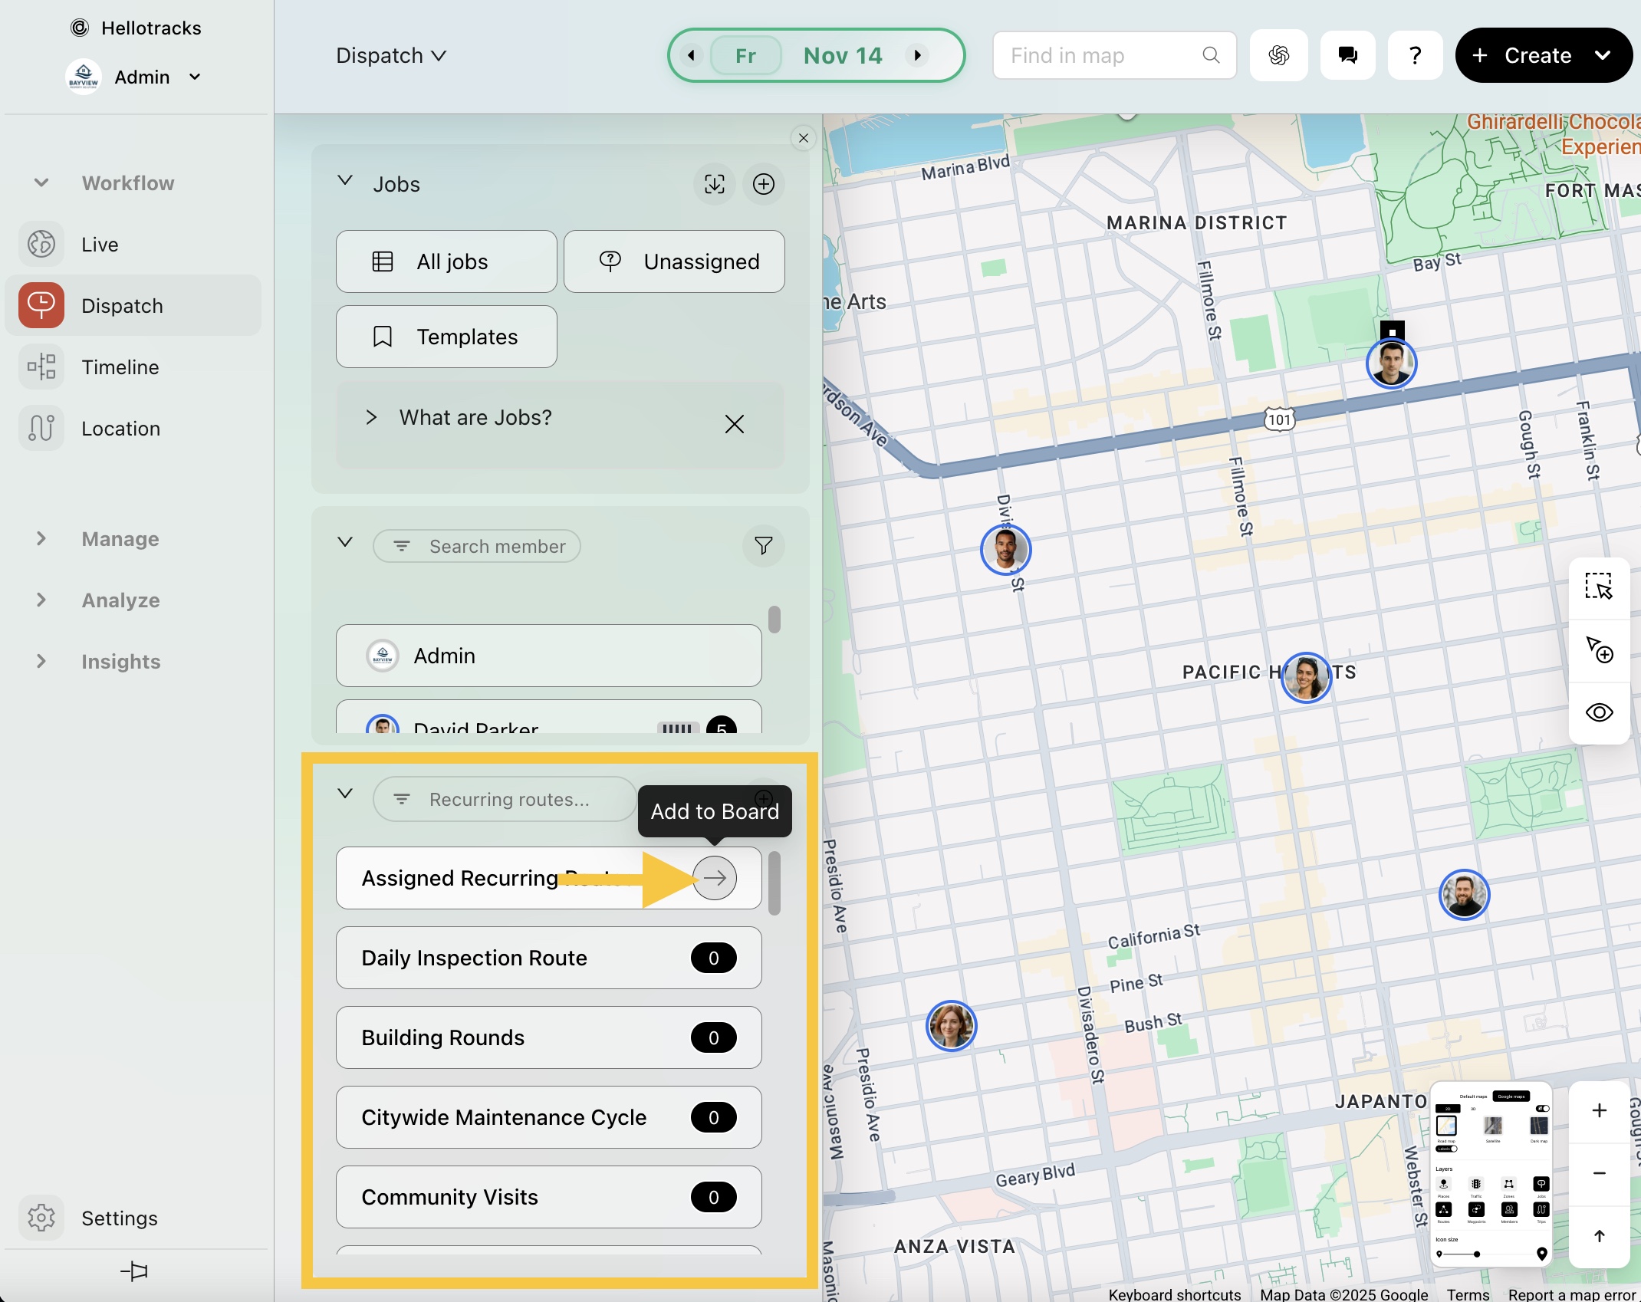1641x1302 pixels.
Task: Go to Location in the sidebar
Action: (x=120, y=429)
